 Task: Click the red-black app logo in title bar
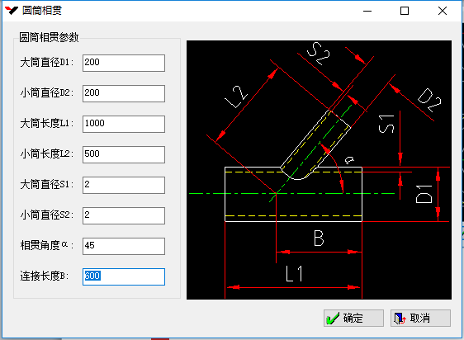[x=12, y=11]
